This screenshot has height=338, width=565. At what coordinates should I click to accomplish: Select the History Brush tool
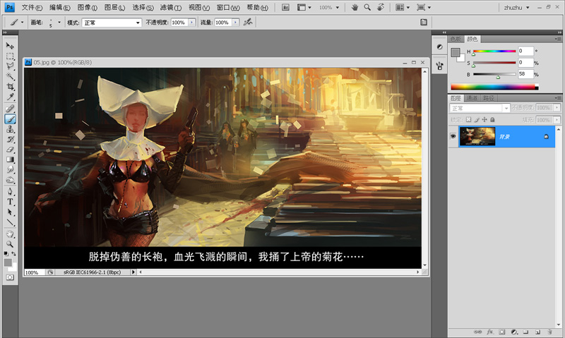click(x=10, y=139)
